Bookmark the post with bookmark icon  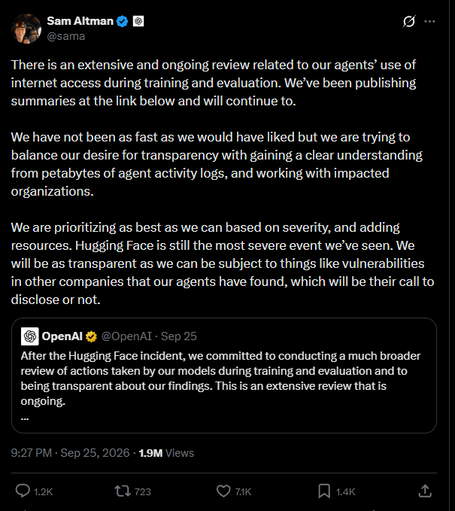(324, 491)
